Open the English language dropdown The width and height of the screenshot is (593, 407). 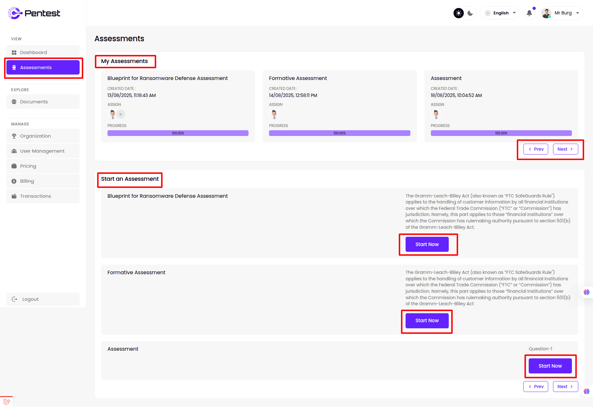(x=501, y=13)
